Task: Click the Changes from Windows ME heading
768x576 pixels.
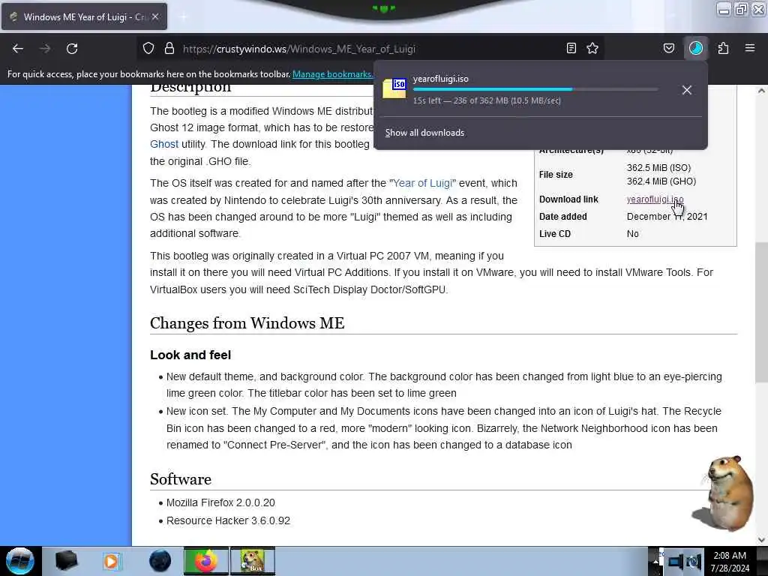Action: (247, 323)
